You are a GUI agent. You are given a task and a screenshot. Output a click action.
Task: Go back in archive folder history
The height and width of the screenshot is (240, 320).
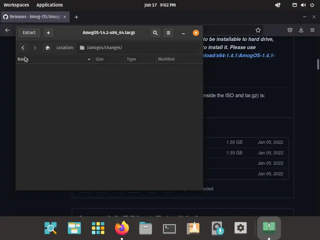point(23,48)
